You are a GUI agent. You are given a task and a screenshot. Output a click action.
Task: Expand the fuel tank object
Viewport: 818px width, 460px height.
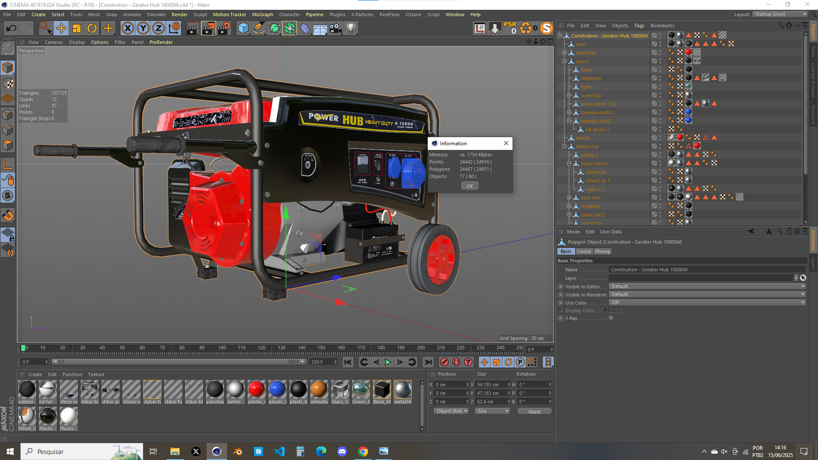click(x=564, y=53)
